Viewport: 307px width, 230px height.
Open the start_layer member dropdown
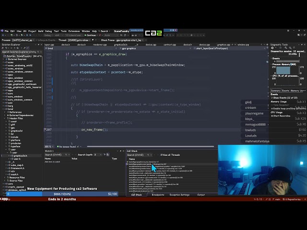coord(230,48)
